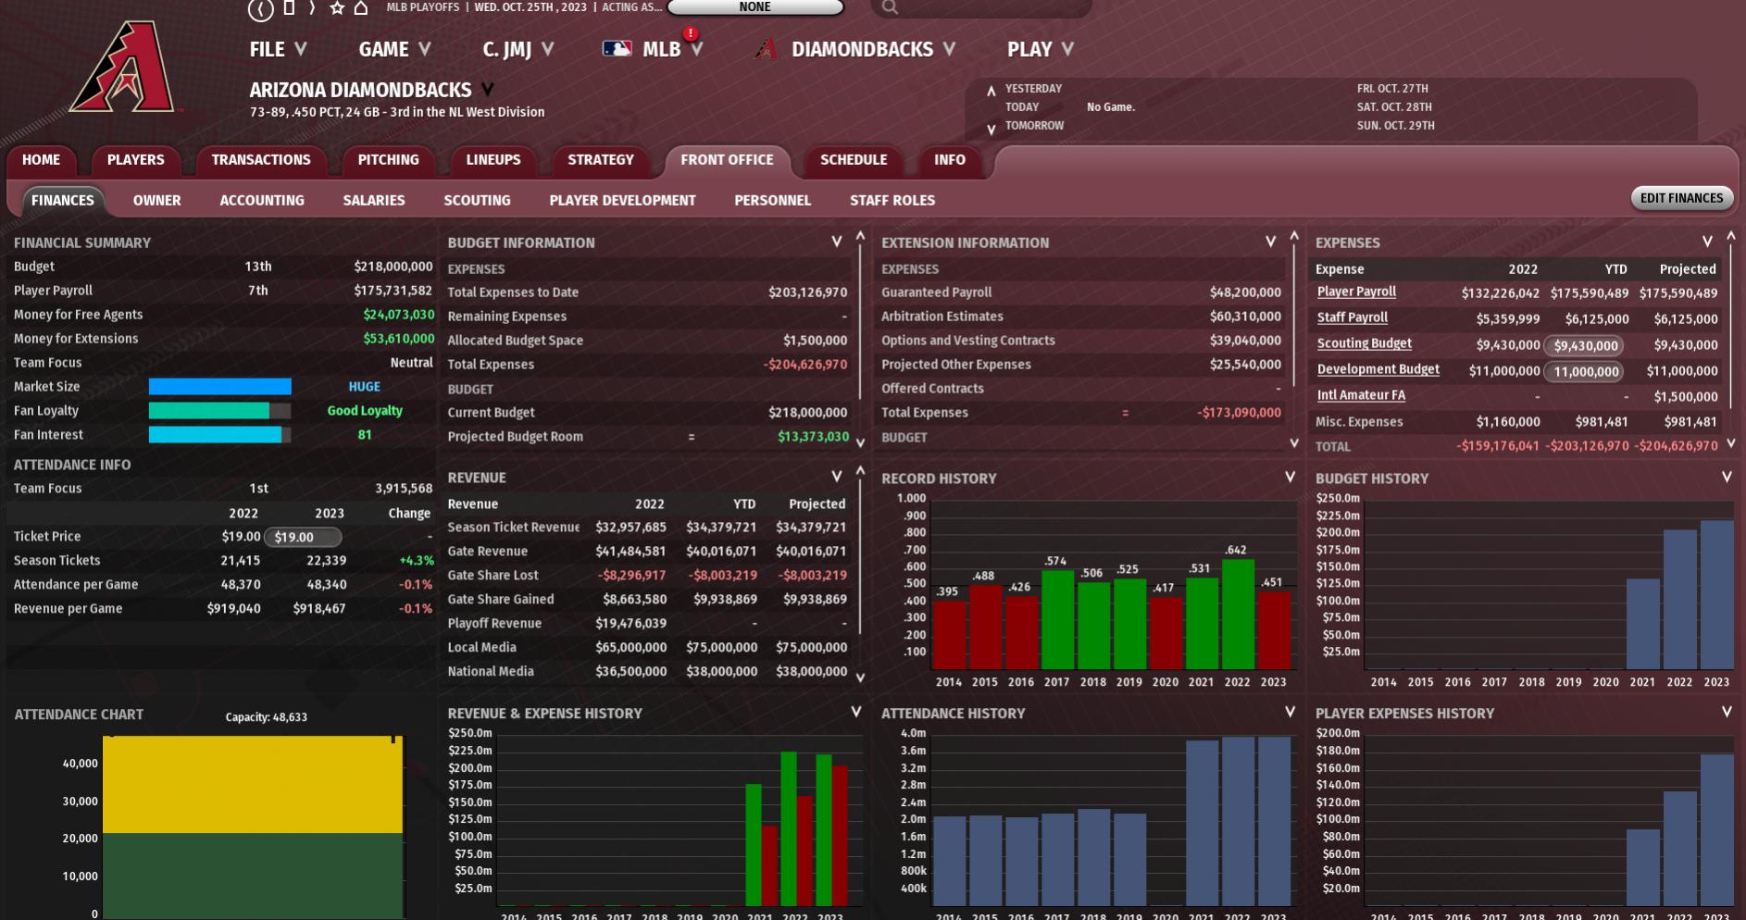Expand the Record History panel dropdown
The height and width of the screenshot is (920, 1746).
(x=1290, y=478)
